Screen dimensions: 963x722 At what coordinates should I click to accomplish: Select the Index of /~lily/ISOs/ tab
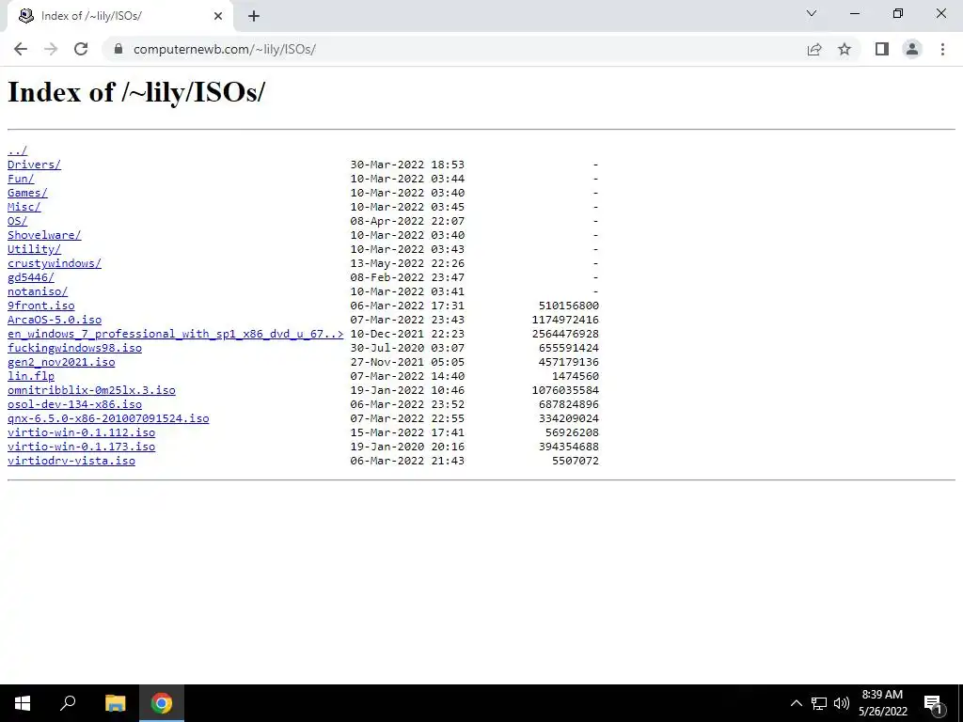[119, 16]
